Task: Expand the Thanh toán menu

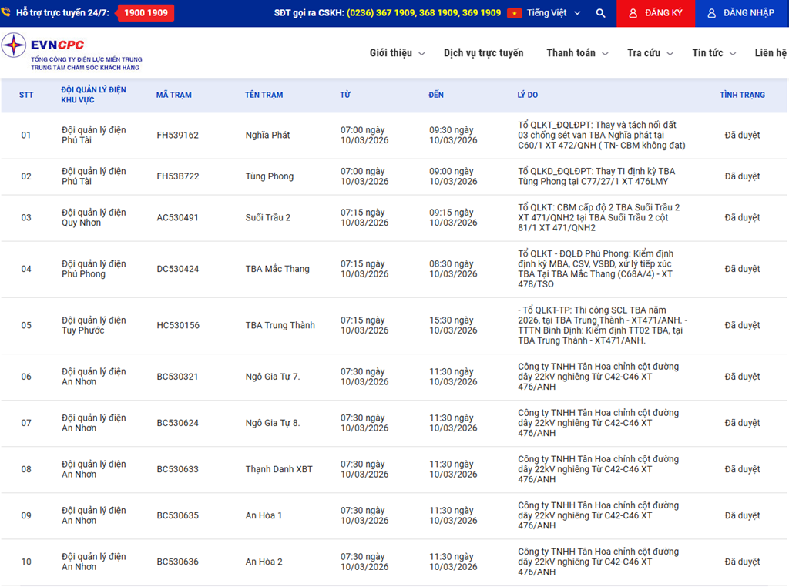Action: (x=576, y=53)
